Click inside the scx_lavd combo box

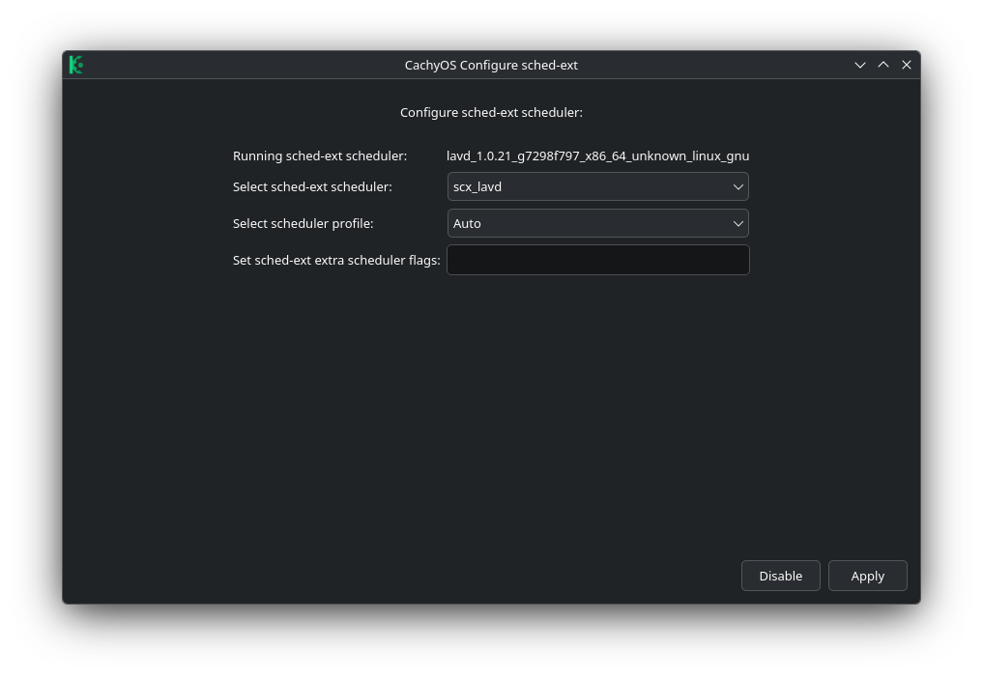tap(580, 186)
